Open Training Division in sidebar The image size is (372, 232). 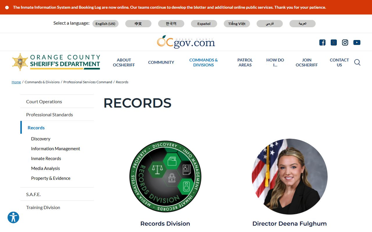[57, 207]
